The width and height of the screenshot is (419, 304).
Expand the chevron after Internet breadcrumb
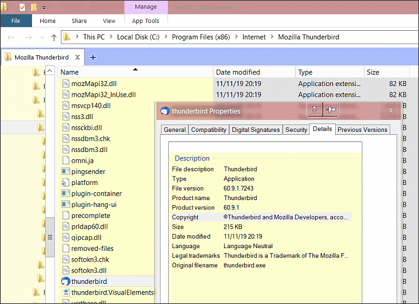tap(272, 37)
